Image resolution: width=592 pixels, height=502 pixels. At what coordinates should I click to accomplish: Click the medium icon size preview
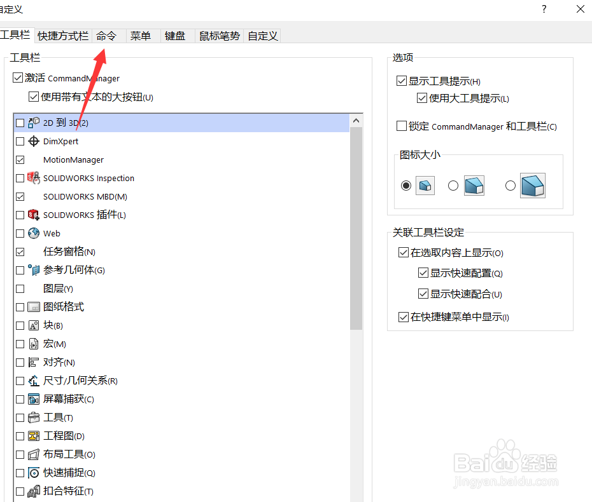coord(474,186)
